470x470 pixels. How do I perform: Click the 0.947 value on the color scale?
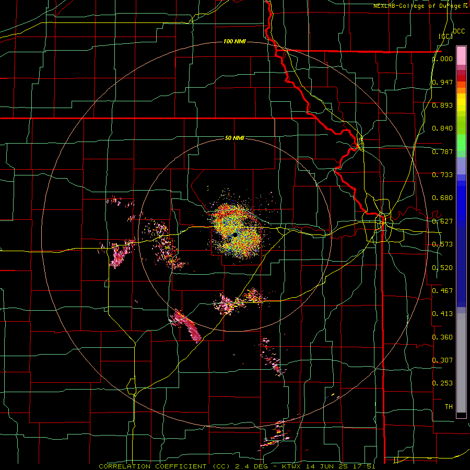coord(442,82)
